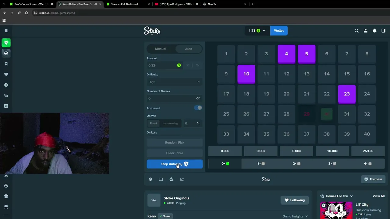This screenshot has width=390, height=219.
Task: Click the browser reload icon
Action: 19,13
